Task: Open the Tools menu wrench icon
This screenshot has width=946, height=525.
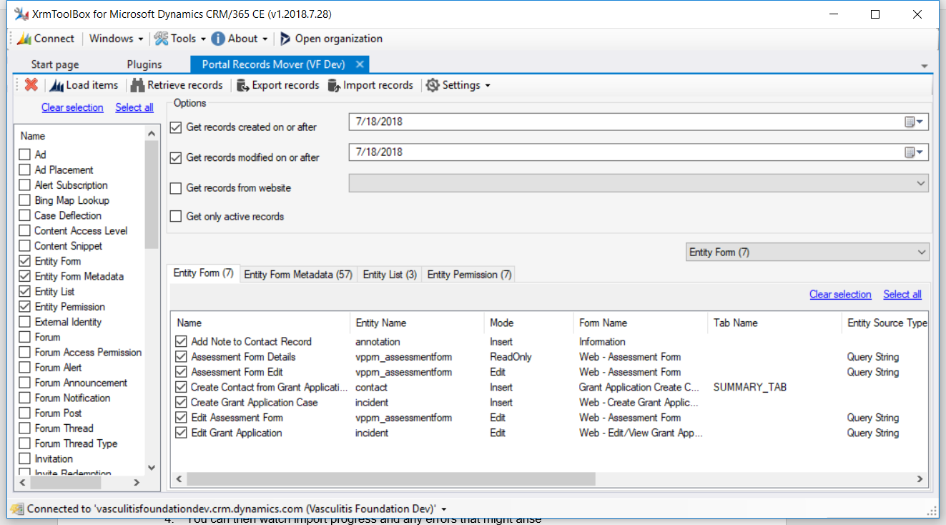Action: click(x=161, y=39)
